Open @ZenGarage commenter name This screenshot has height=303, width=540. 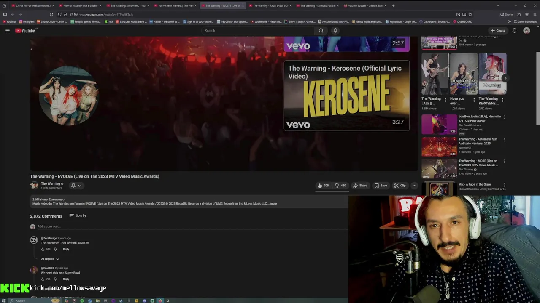coord(49,238)
